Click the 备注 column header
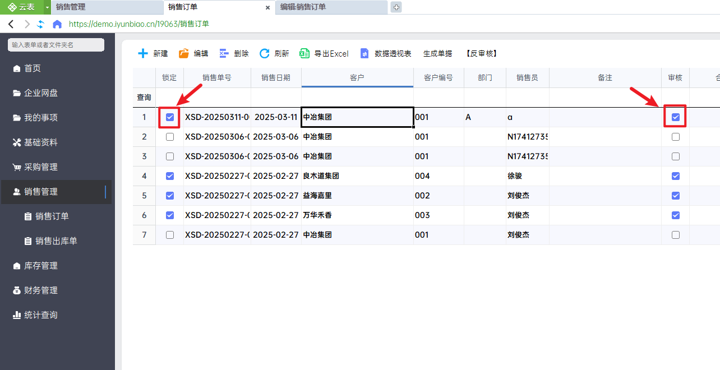Viewport: 720px width, 370px height. (605, 78)
